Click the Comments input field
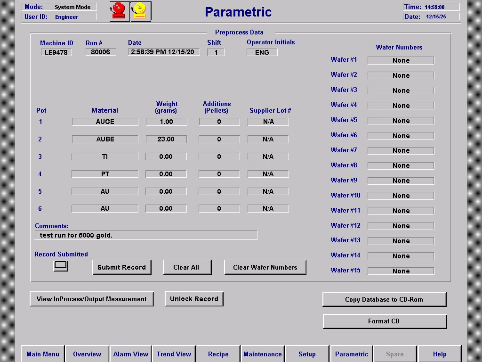The height and width of the screenshot is (362, 482). click(x=146, y=235)
